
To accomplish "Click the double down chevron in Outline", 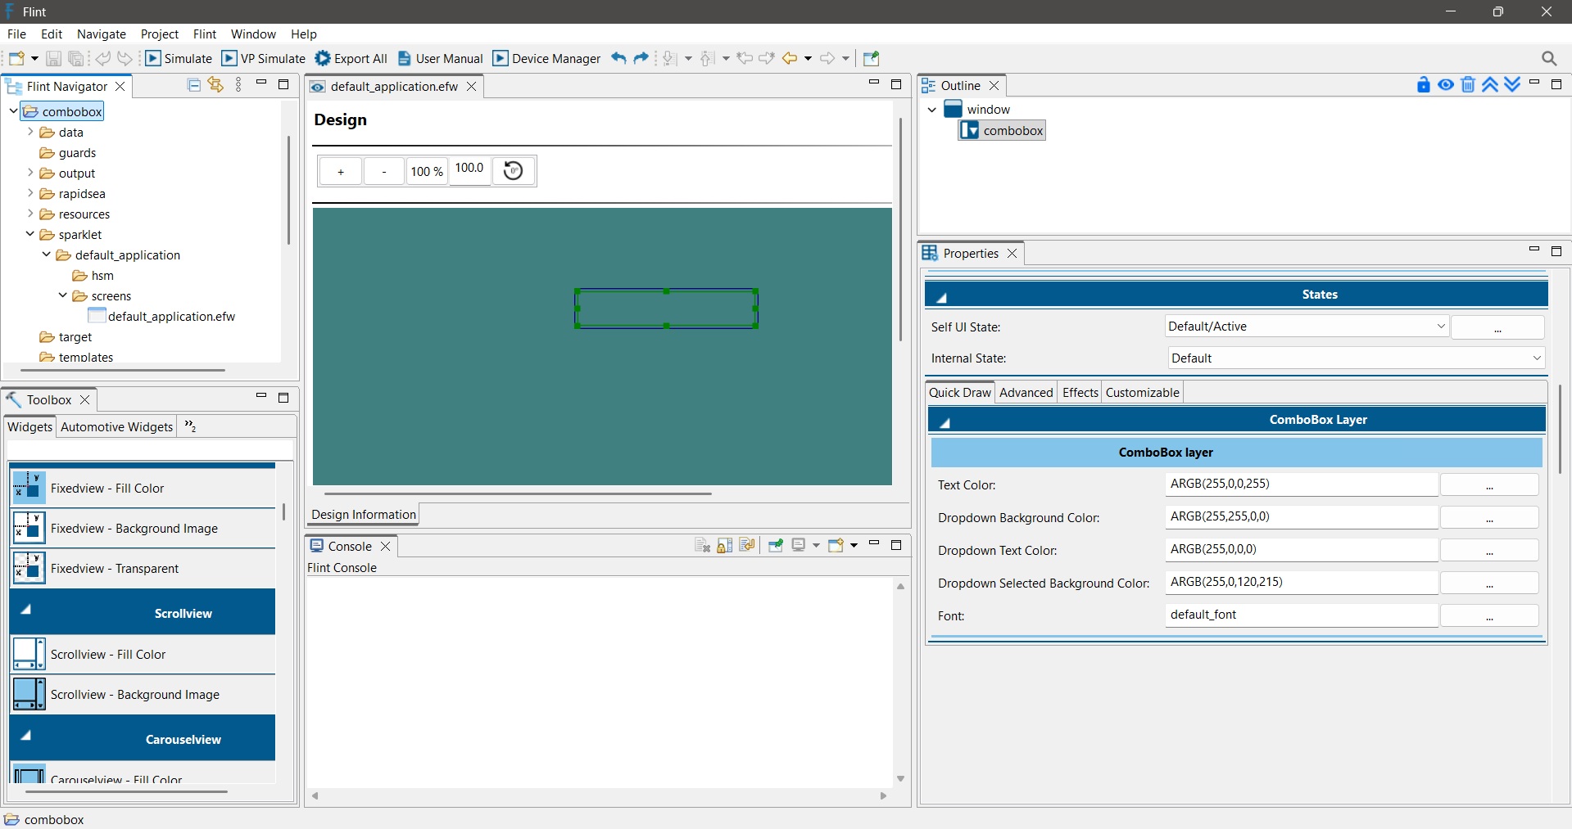I will 1512,84.
